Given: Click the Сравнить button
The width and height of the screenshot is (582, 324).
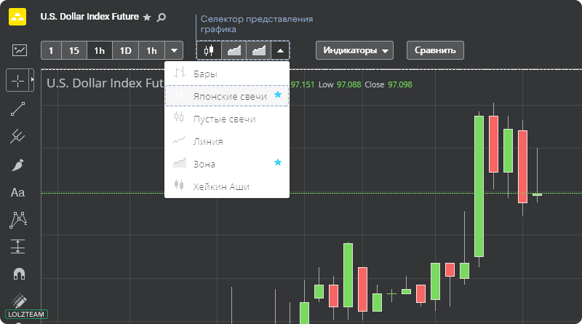Looking at the screenshot, I should click(435, 50).
